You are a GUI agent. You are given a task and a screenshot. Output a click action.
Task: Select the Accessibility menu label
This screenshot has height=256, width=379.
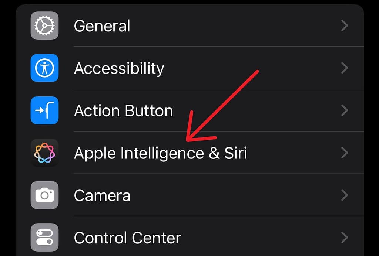[x=119, y=68]
